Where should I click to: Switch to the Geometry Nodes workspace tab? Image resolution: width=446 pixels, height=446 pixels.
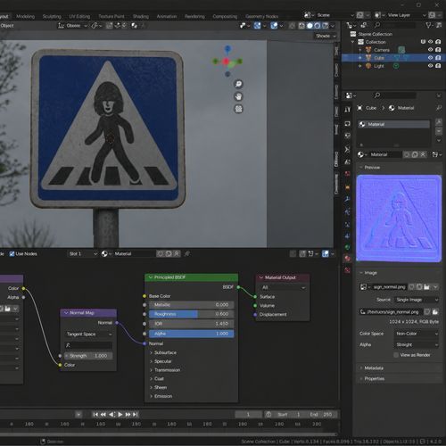(262, 16)
